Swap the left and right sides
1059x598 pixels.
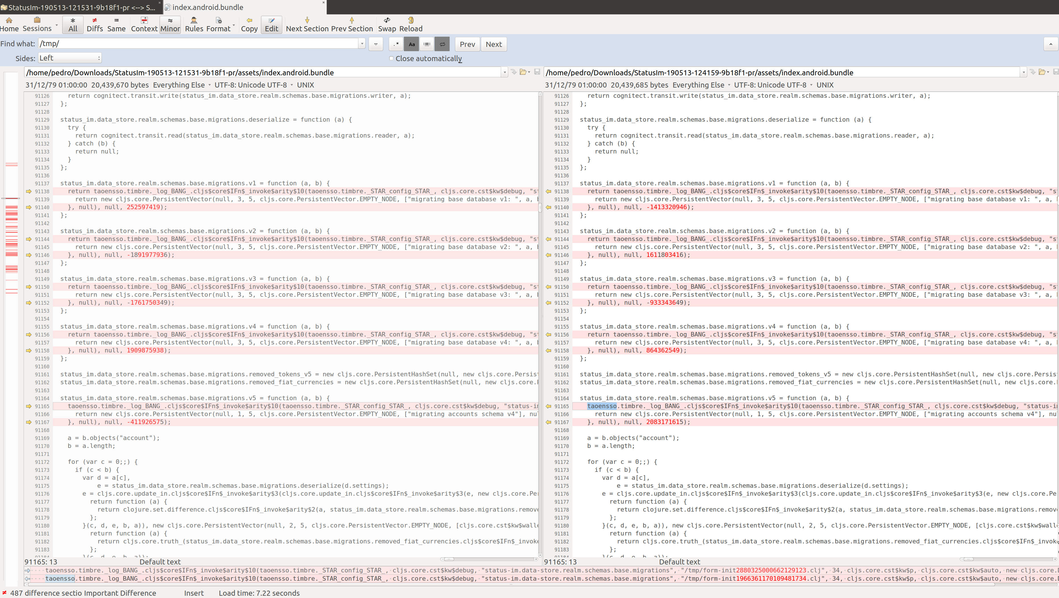pyautogui.click(x=387, y=25)
